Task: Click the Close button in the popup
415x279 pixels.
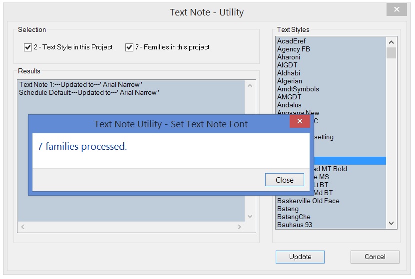Action: coord(285,180)
